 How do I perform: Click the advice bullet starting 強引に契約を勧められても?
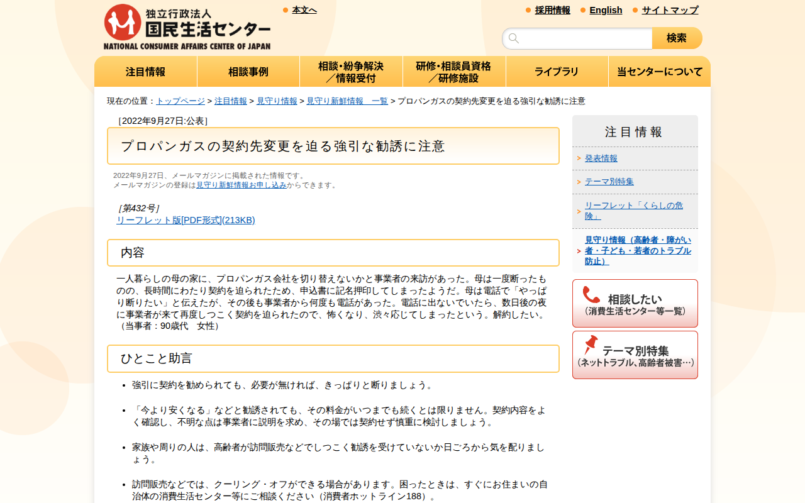click(283, 385)
